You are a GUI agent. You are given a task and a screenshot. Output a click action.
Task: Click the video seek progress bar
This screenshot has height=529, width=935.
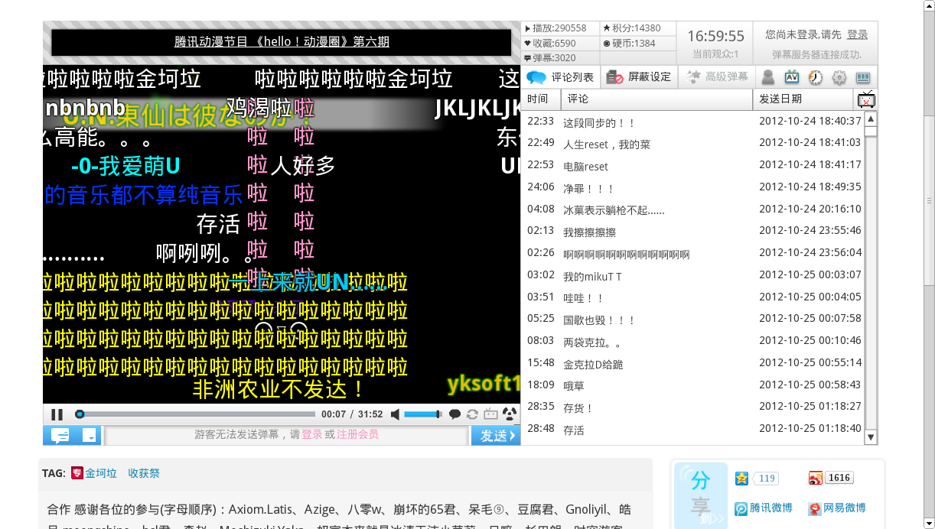(195, 414)
